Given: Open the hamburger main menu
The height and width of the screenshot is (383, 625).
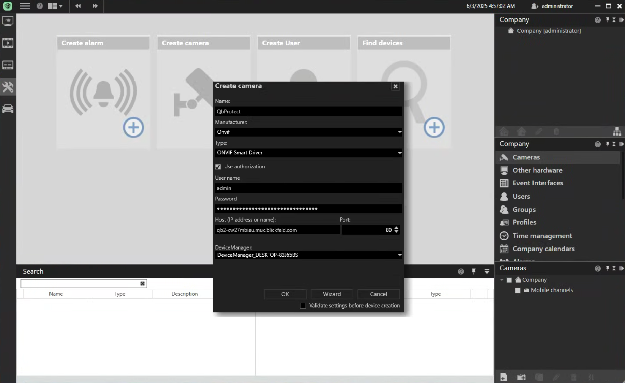Looking at the screenshot, I should 25,6.
